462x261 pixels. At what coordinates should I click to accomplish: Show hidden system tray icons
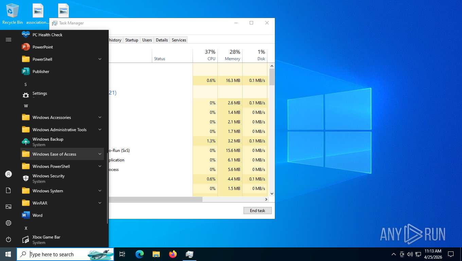click(394, 254)
